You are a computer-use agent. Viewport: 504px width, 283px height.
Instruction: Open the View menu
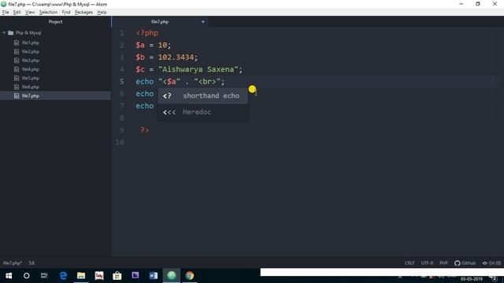[30, 13]
